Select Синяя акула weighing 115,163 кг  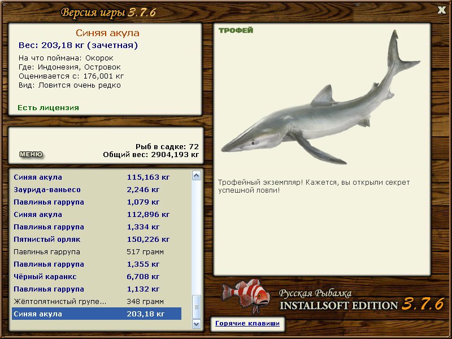pyautogui.click(x=96, y=177)
